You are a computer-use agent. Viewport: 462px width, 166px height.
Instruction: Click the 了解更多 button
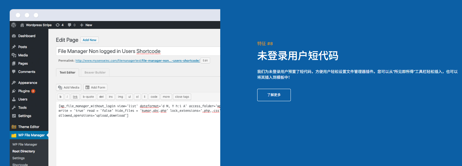(274, 95)
